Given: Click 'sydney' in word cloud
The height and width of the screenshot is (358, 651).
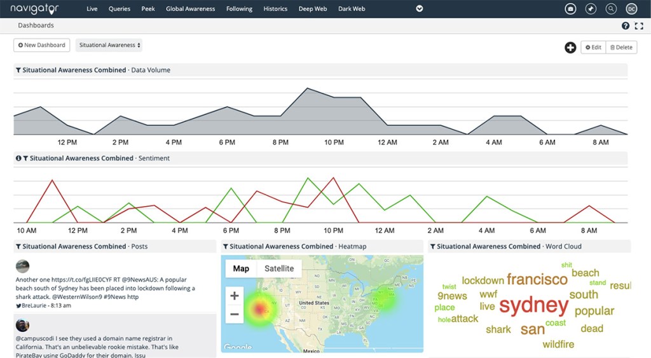Looking at the screenshot, I should [x=533, y=306].
